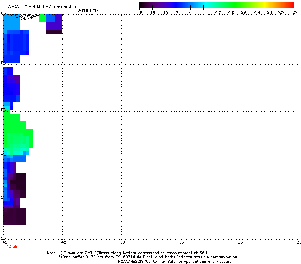301x264 pixels.
Task: Click the latitude label '52'
Action: coord(3,197)
